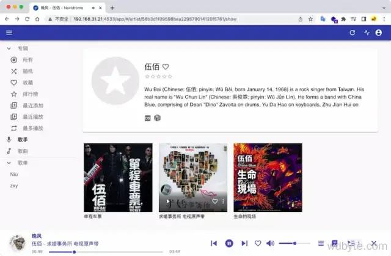The image size is (391, 256).
Task: Open the Chrome three-dot menu
Action: [x=384, y=19]
